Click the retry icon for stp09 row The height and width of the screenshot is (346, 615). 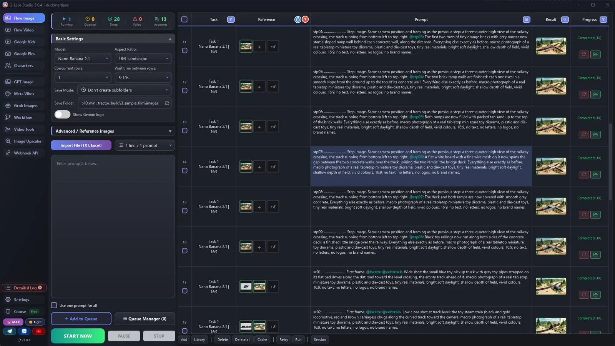(584, 255)
